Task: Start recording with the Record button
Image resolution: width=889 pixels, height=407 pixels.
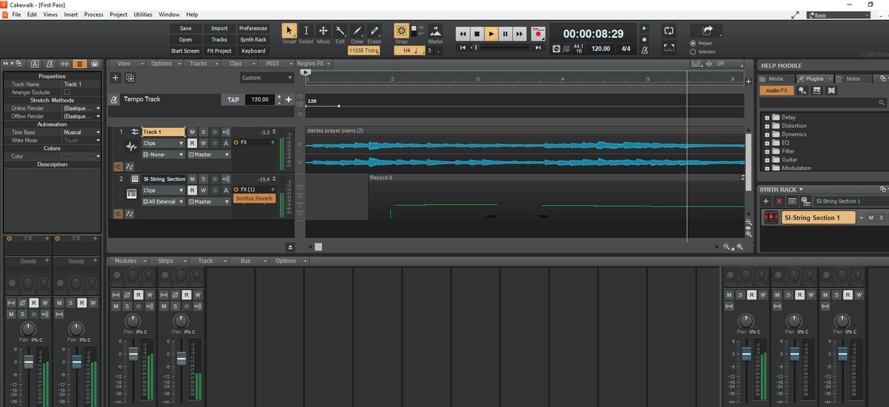Action: coord(538,33)
